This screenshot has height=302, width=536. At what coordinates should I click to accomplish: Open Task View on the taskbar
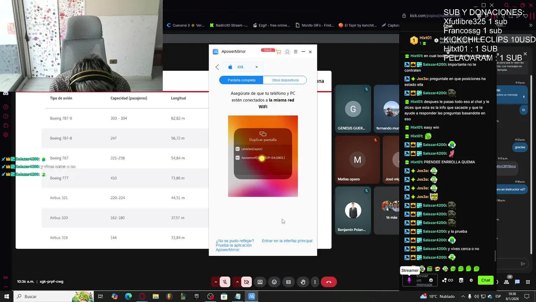[x=100, y=297]
